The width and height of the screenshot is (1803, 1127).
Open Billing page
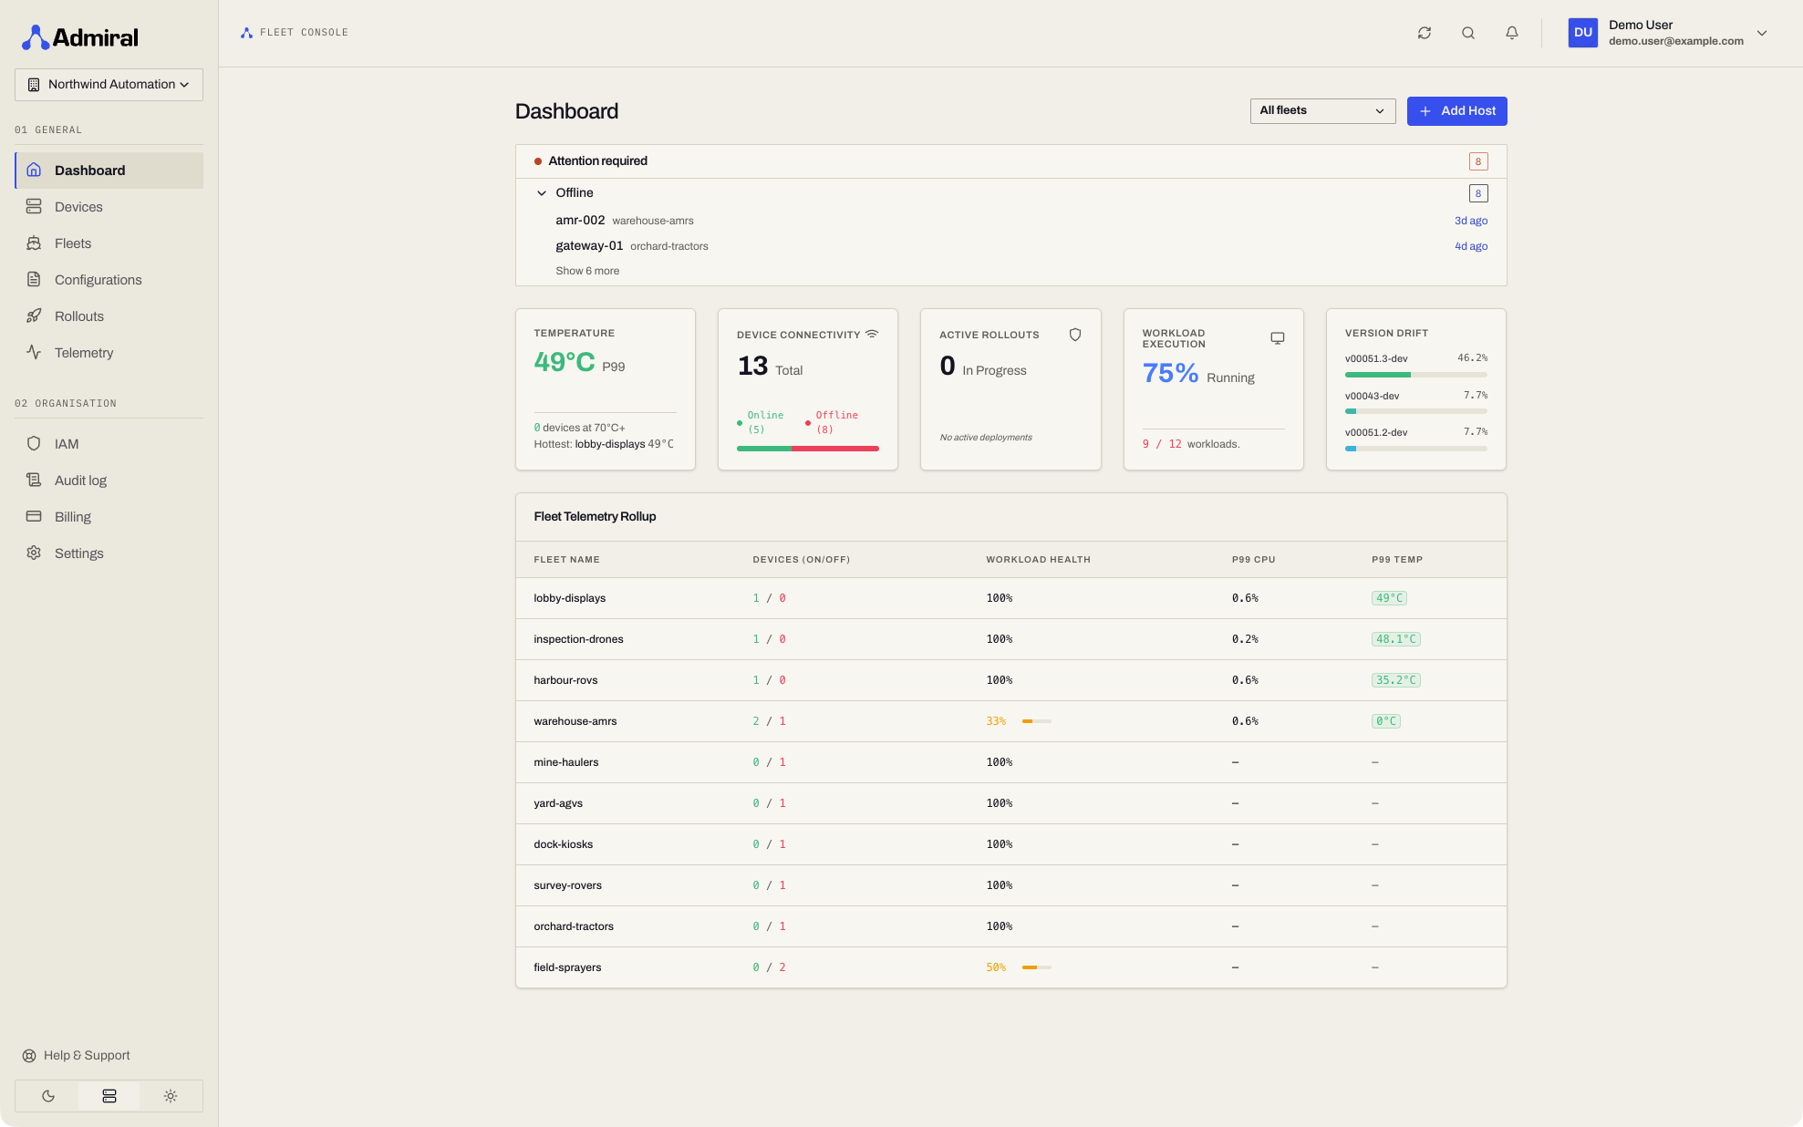109,517
